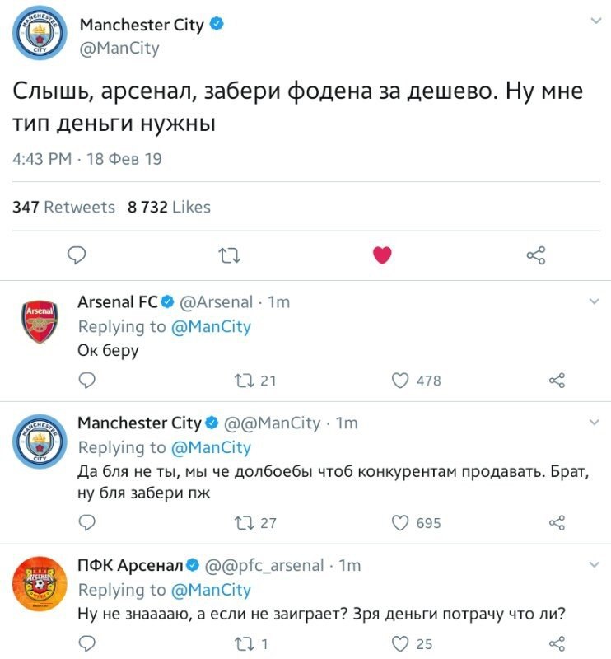Image resolution: width=611 pixels, height=659 pixels.
Task: Open chevron menu on ПФК Арсенал reply
Action: 595,565
